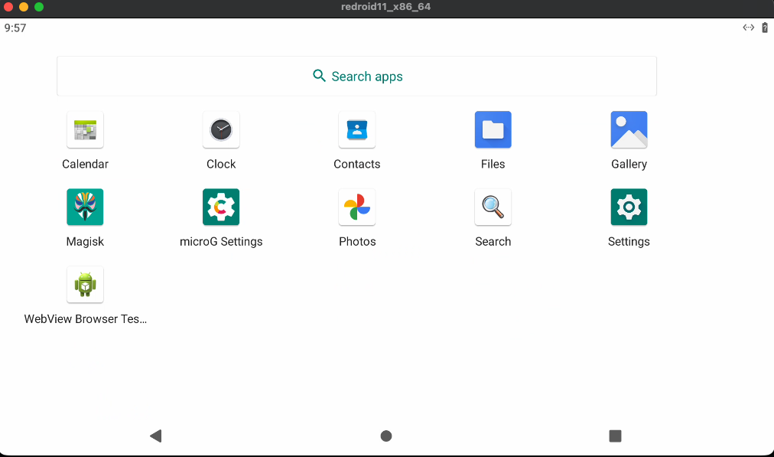Open the Files app
774x457 pixels.
point(493,130)
